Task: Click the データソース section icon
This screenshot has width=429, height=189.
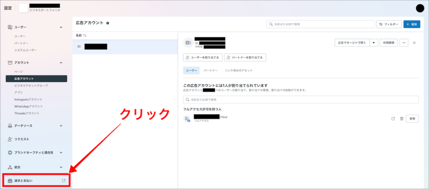Action: click(x=10, y=126)
